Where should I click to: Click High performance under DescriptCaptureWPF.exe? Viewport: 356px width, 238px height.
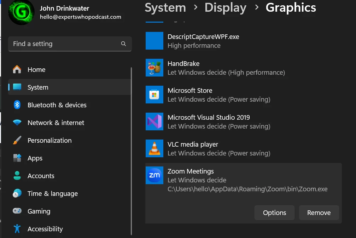pyautogui.click(x=194, y=46)
